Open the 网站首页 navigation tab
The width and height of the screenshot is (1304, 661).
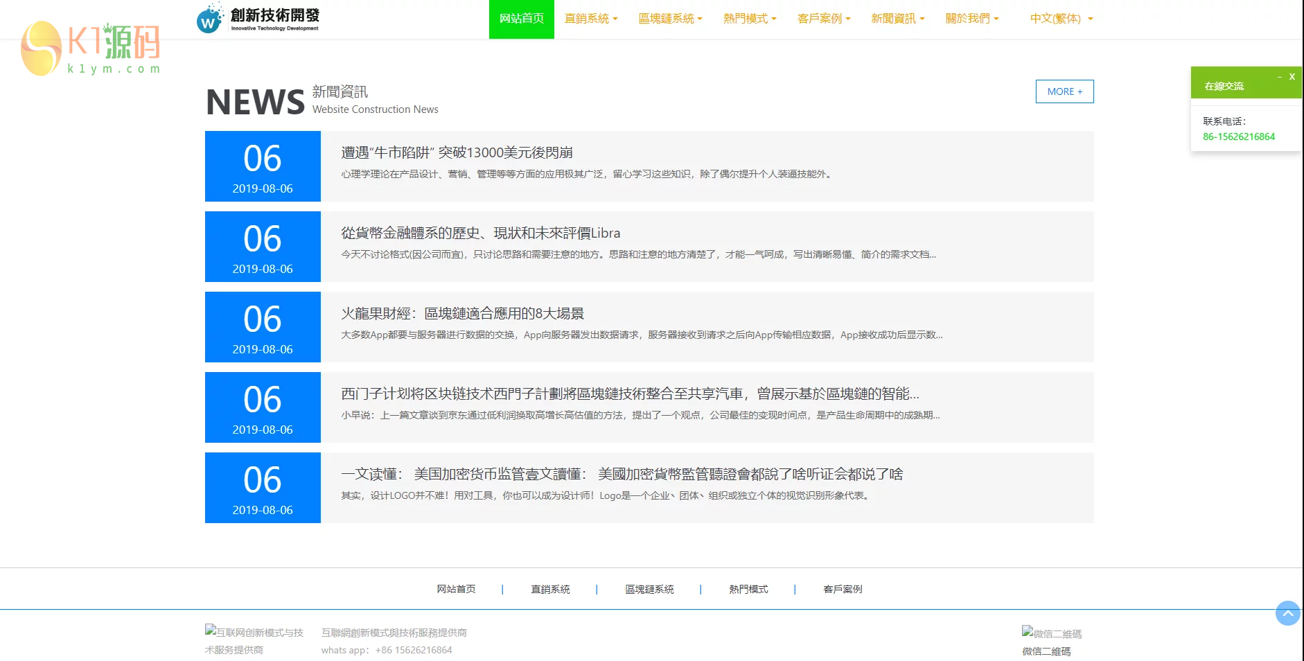(522, 19)
